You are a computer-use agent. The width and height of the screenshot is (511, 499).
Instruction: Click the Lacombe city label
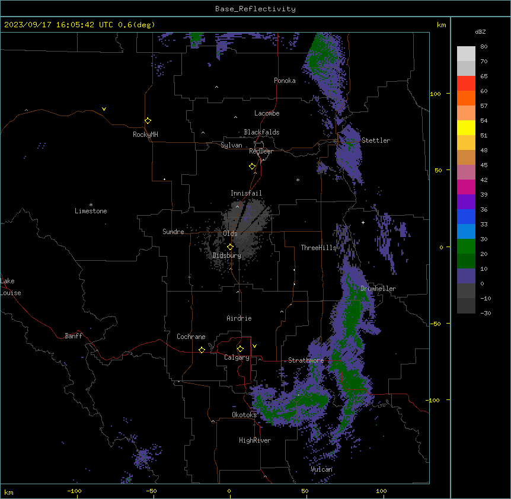(x=267, y=113)
